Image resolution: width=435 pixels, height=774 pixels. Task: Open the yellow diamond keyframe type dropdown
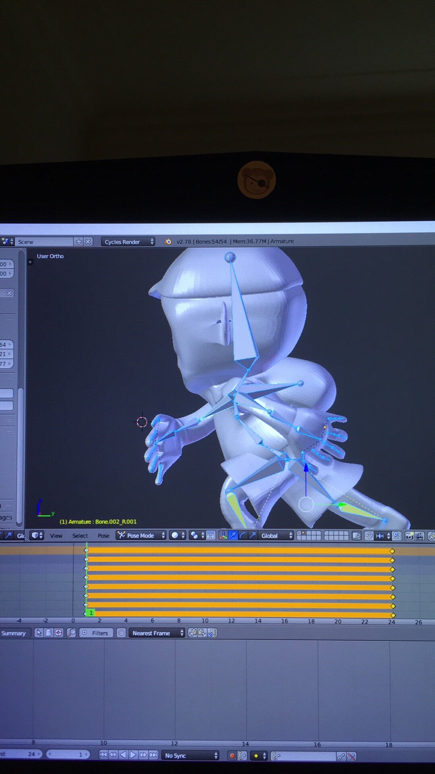pos(259,756)
